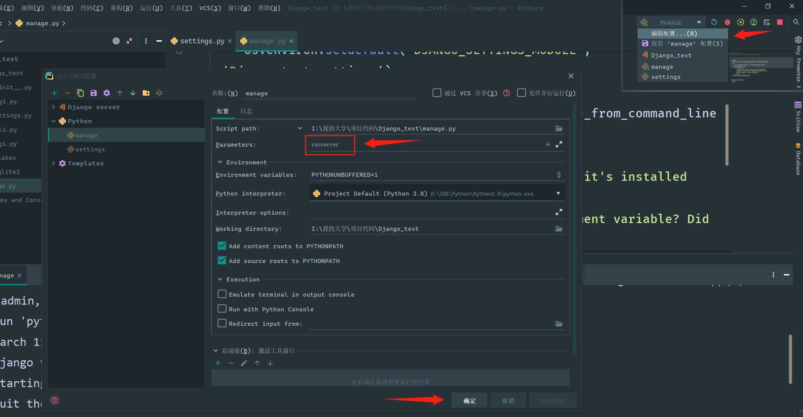
Task: Open the settings.py editor tab
Action: (202, 41)
